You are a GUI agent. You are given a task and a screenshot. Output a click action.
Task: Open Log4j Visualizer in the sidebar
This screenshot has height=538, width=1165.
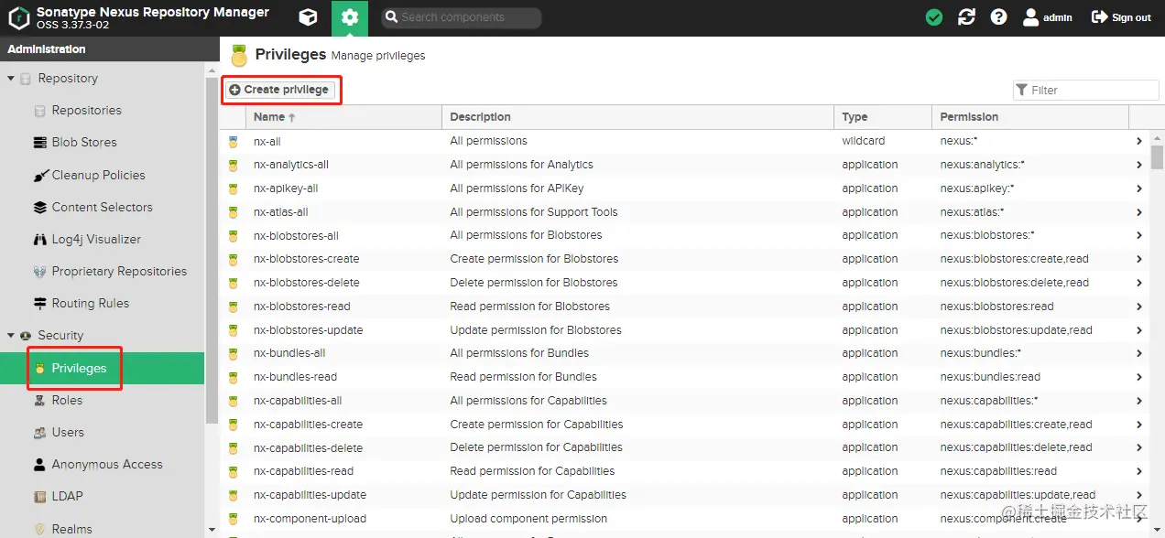click(x=96, y=239)
